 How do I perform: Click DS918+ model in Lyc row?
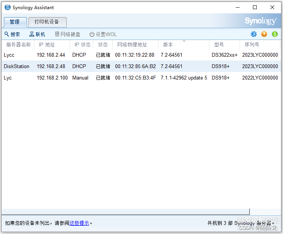(x=221, y=78)
